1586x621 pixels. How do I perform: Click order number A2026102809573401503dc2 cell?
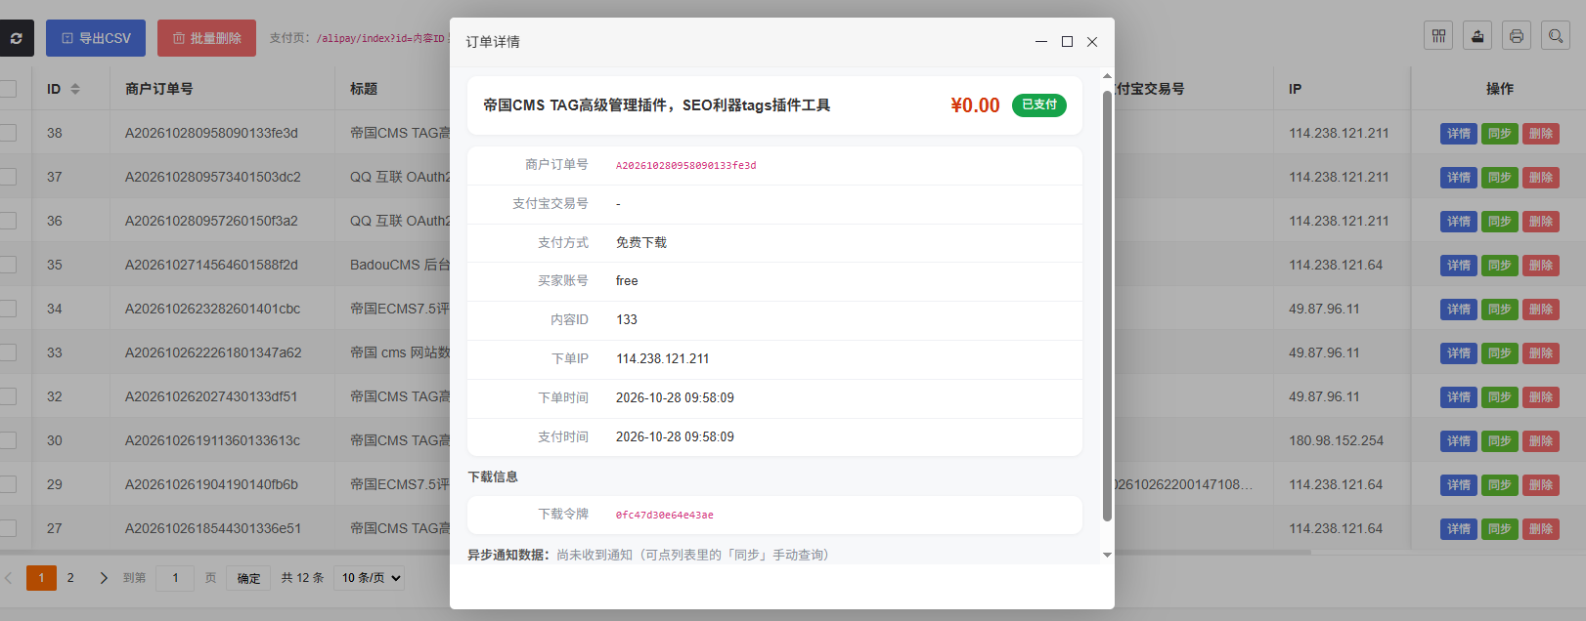212,177
